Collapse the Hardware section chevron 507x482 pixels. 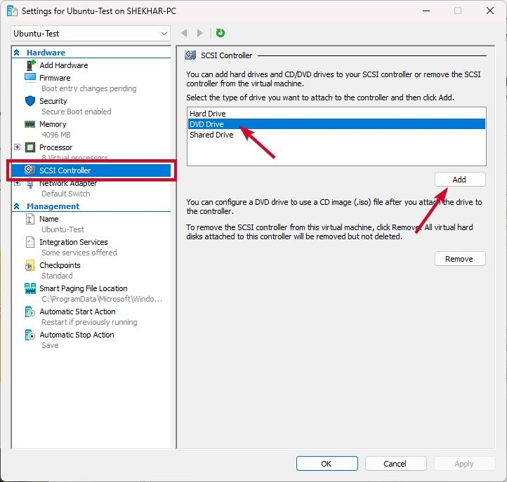[16, 53]
